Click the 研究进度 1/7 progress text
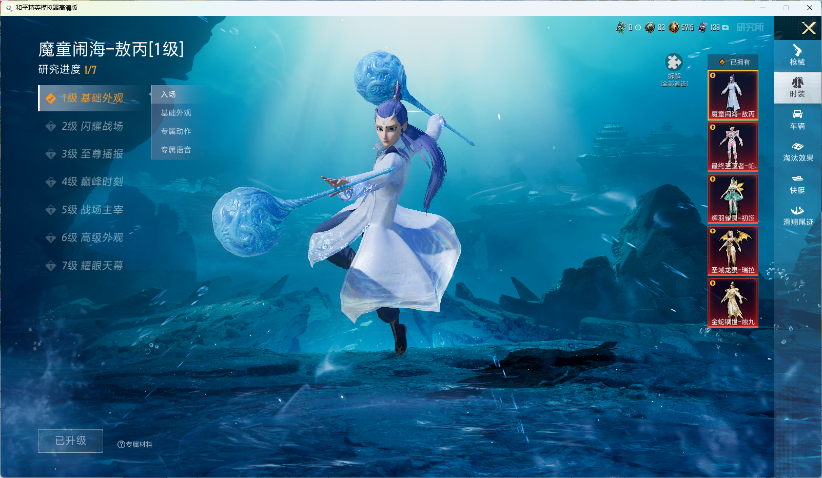The width and height of the screenshot is (822, 478). (67, 70)
